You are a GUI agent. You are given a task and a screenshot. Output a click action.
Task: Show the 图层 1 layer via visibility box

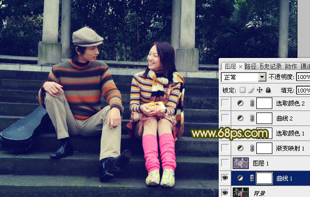[x=225, y=163]
